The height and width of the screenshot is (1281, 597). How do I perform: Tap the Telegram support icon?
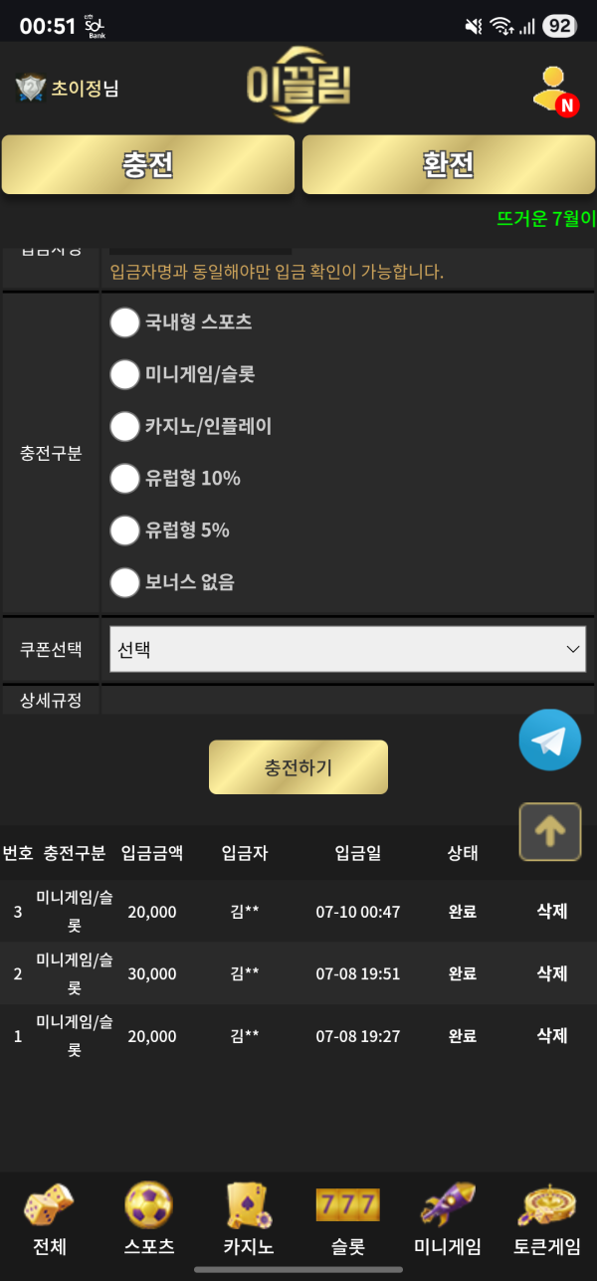click(x=549, y=740)
